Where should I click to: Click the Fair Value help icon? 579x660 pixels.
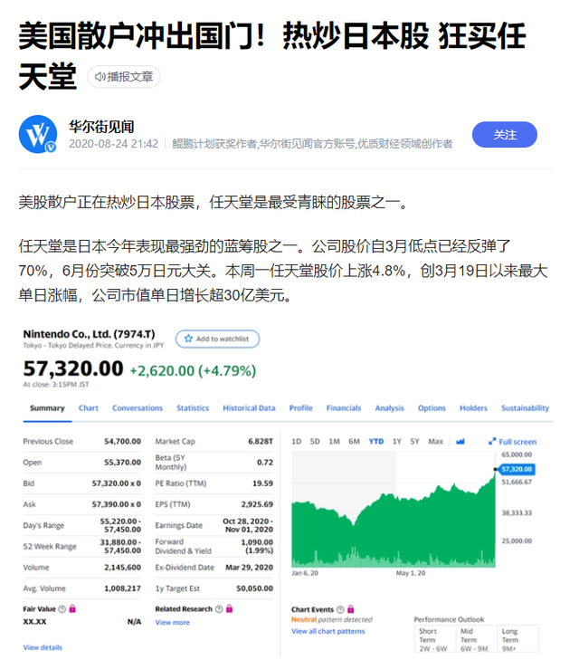coord(62,608)
